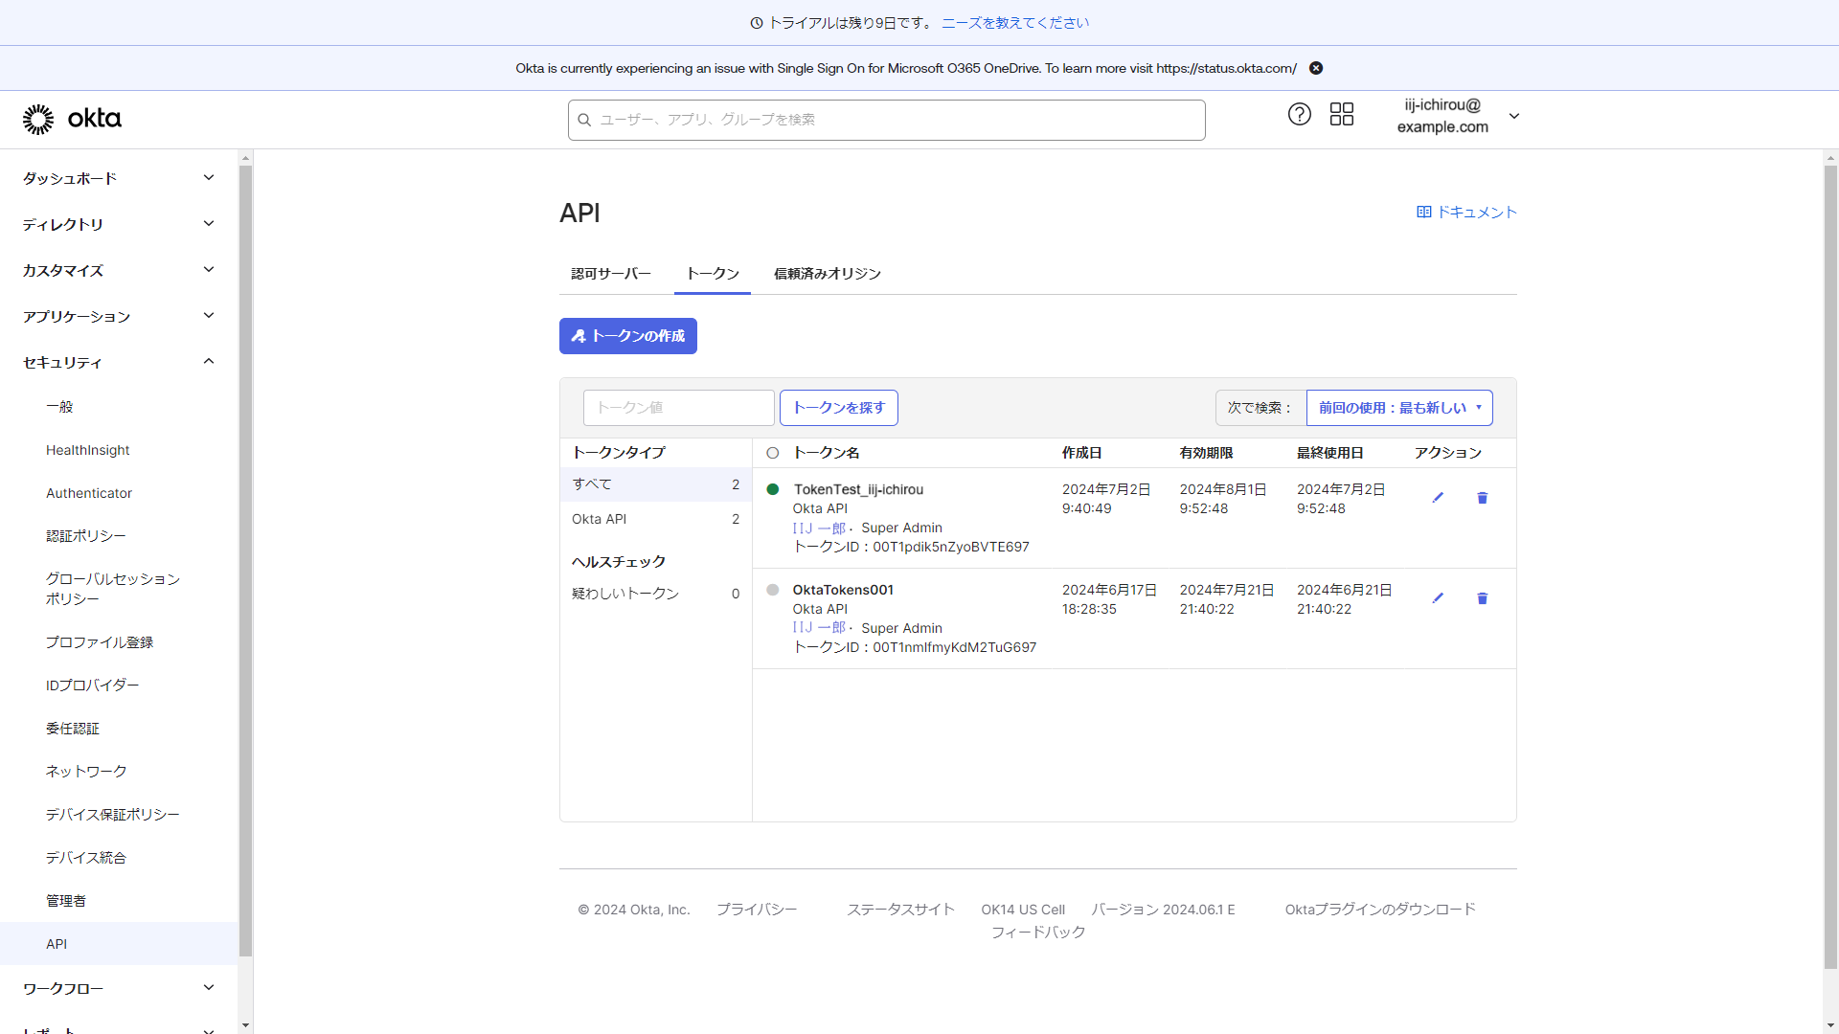1839x1034 pixels.
Task: Click the sidebar vertical scrollbar
Action: pos(245,560)
